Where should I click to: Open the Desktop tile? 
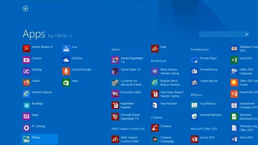pyautogui.click(x=33, y=71)
